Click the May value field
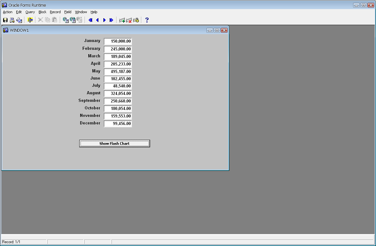This screenshot has height=246, width=376. tap(118, 72)
